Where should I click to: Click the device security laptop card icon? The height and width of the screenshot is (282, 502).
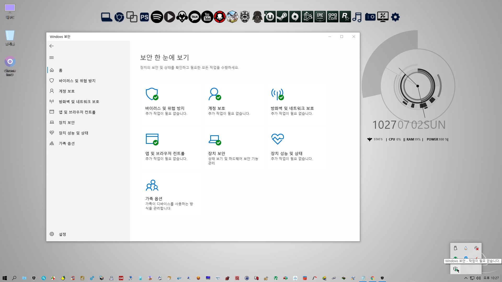[x=215, y=140]
